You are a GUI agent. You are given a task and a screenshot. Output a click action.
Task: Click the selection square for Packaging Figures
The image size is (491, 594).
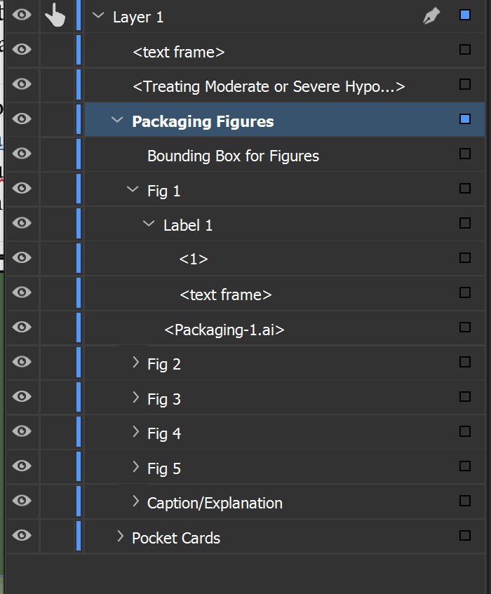coord(464,119)
